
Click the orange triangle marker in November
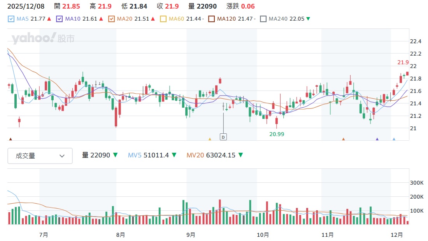click(344, 139)
